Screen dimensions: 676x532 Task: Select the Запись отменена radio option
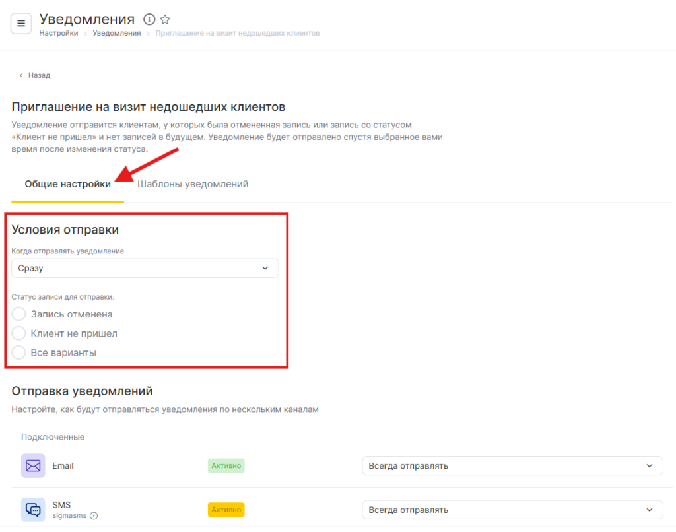pyautogui.click(x=19, y=314)
